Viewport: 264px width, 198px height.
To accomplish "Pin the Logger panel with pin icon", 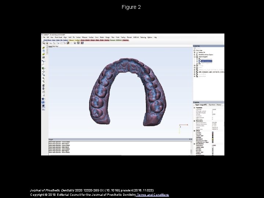I will pyautogui.click(x=190, y=139).
